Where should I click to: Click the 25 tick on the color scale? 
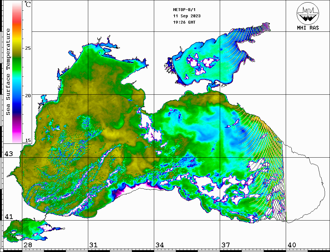[28, 48]
